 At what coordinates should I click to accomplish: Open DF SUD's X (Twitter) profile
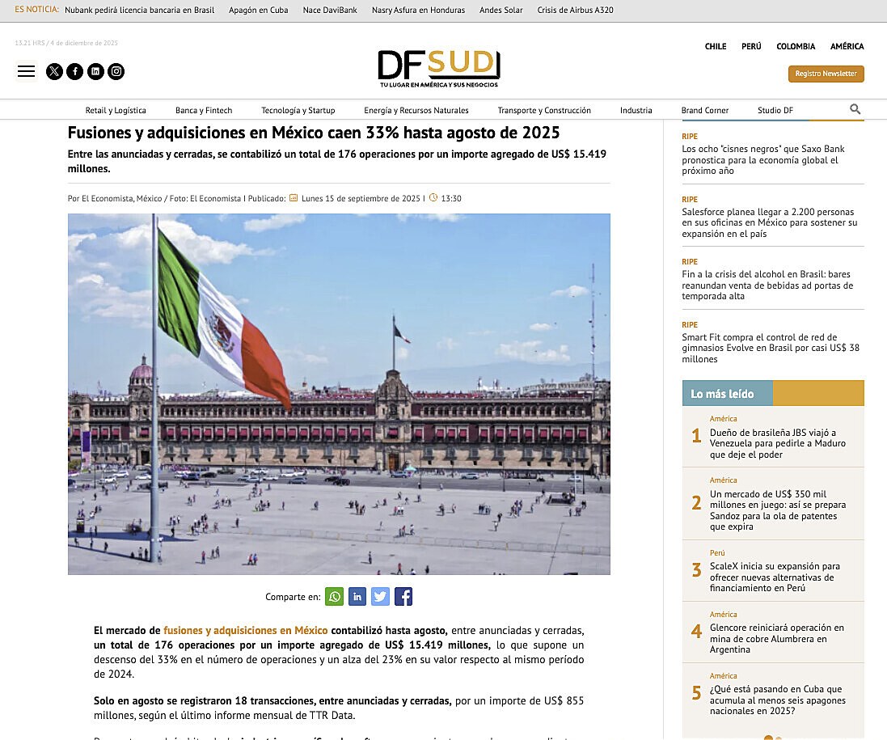[x=54, y=71]
